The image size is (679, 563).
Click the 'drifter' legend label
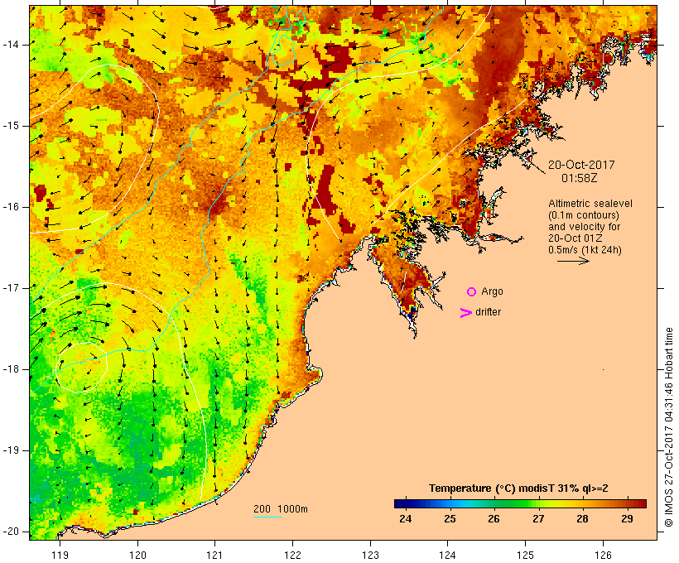pyautogui.click(x=488, y=312)
